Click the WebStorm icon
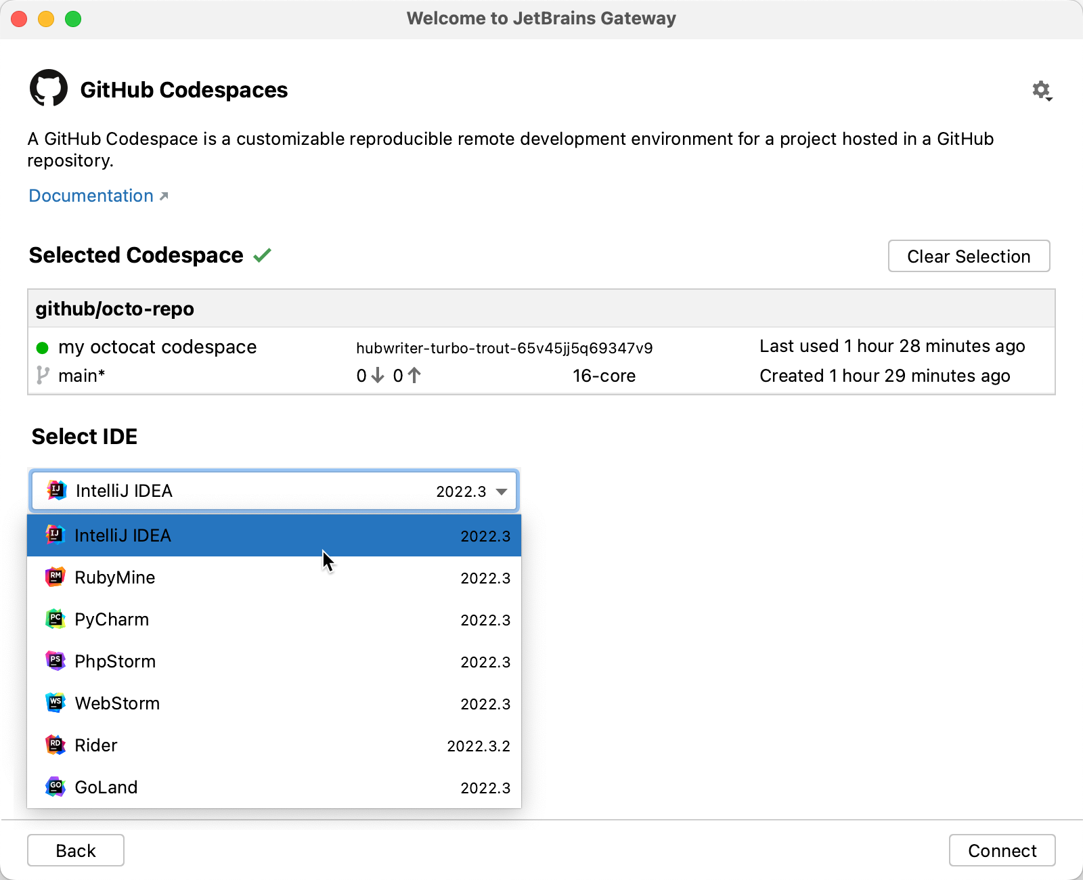Screen dimensions: 1083x880 pos(56,703)
